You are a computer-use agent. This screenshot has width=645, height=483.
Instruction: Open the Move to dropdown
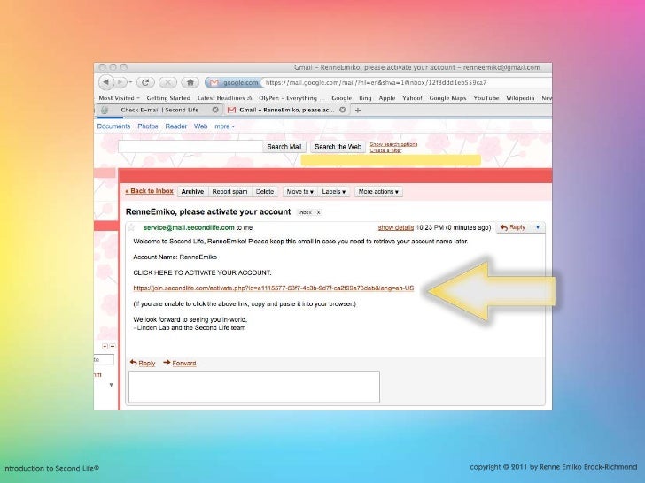pyautogui.click(x=299, y=192)
